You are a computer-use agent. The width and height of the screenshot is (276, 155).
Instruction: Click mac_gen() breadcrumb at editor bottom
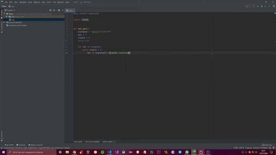point(78,142)
